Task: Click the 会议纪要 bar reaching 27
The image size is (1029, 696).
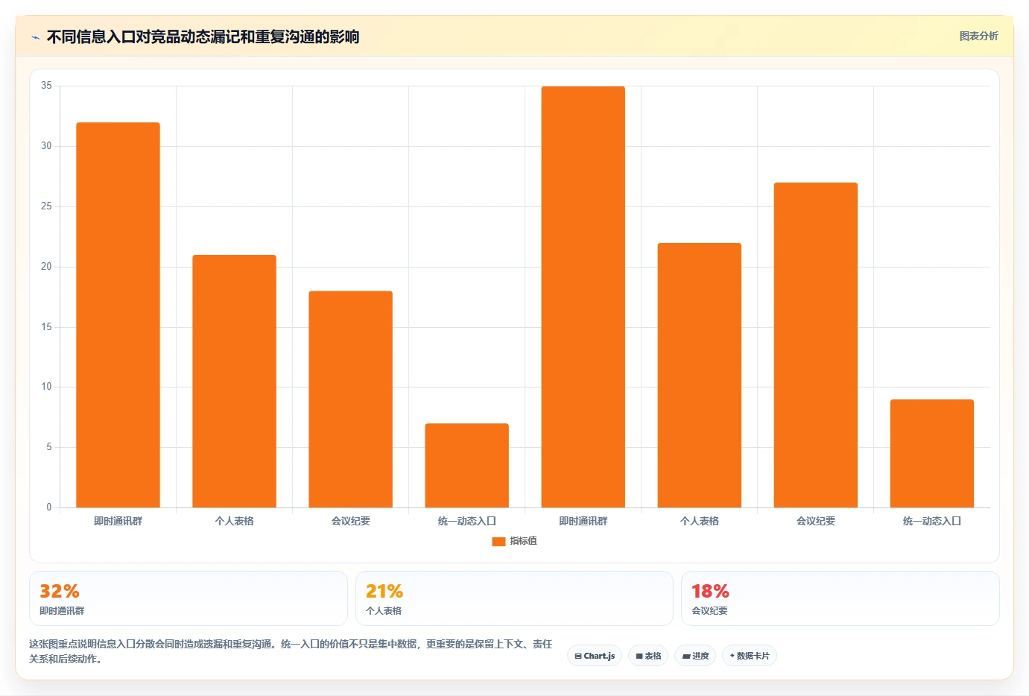Action: coord(815,345)
